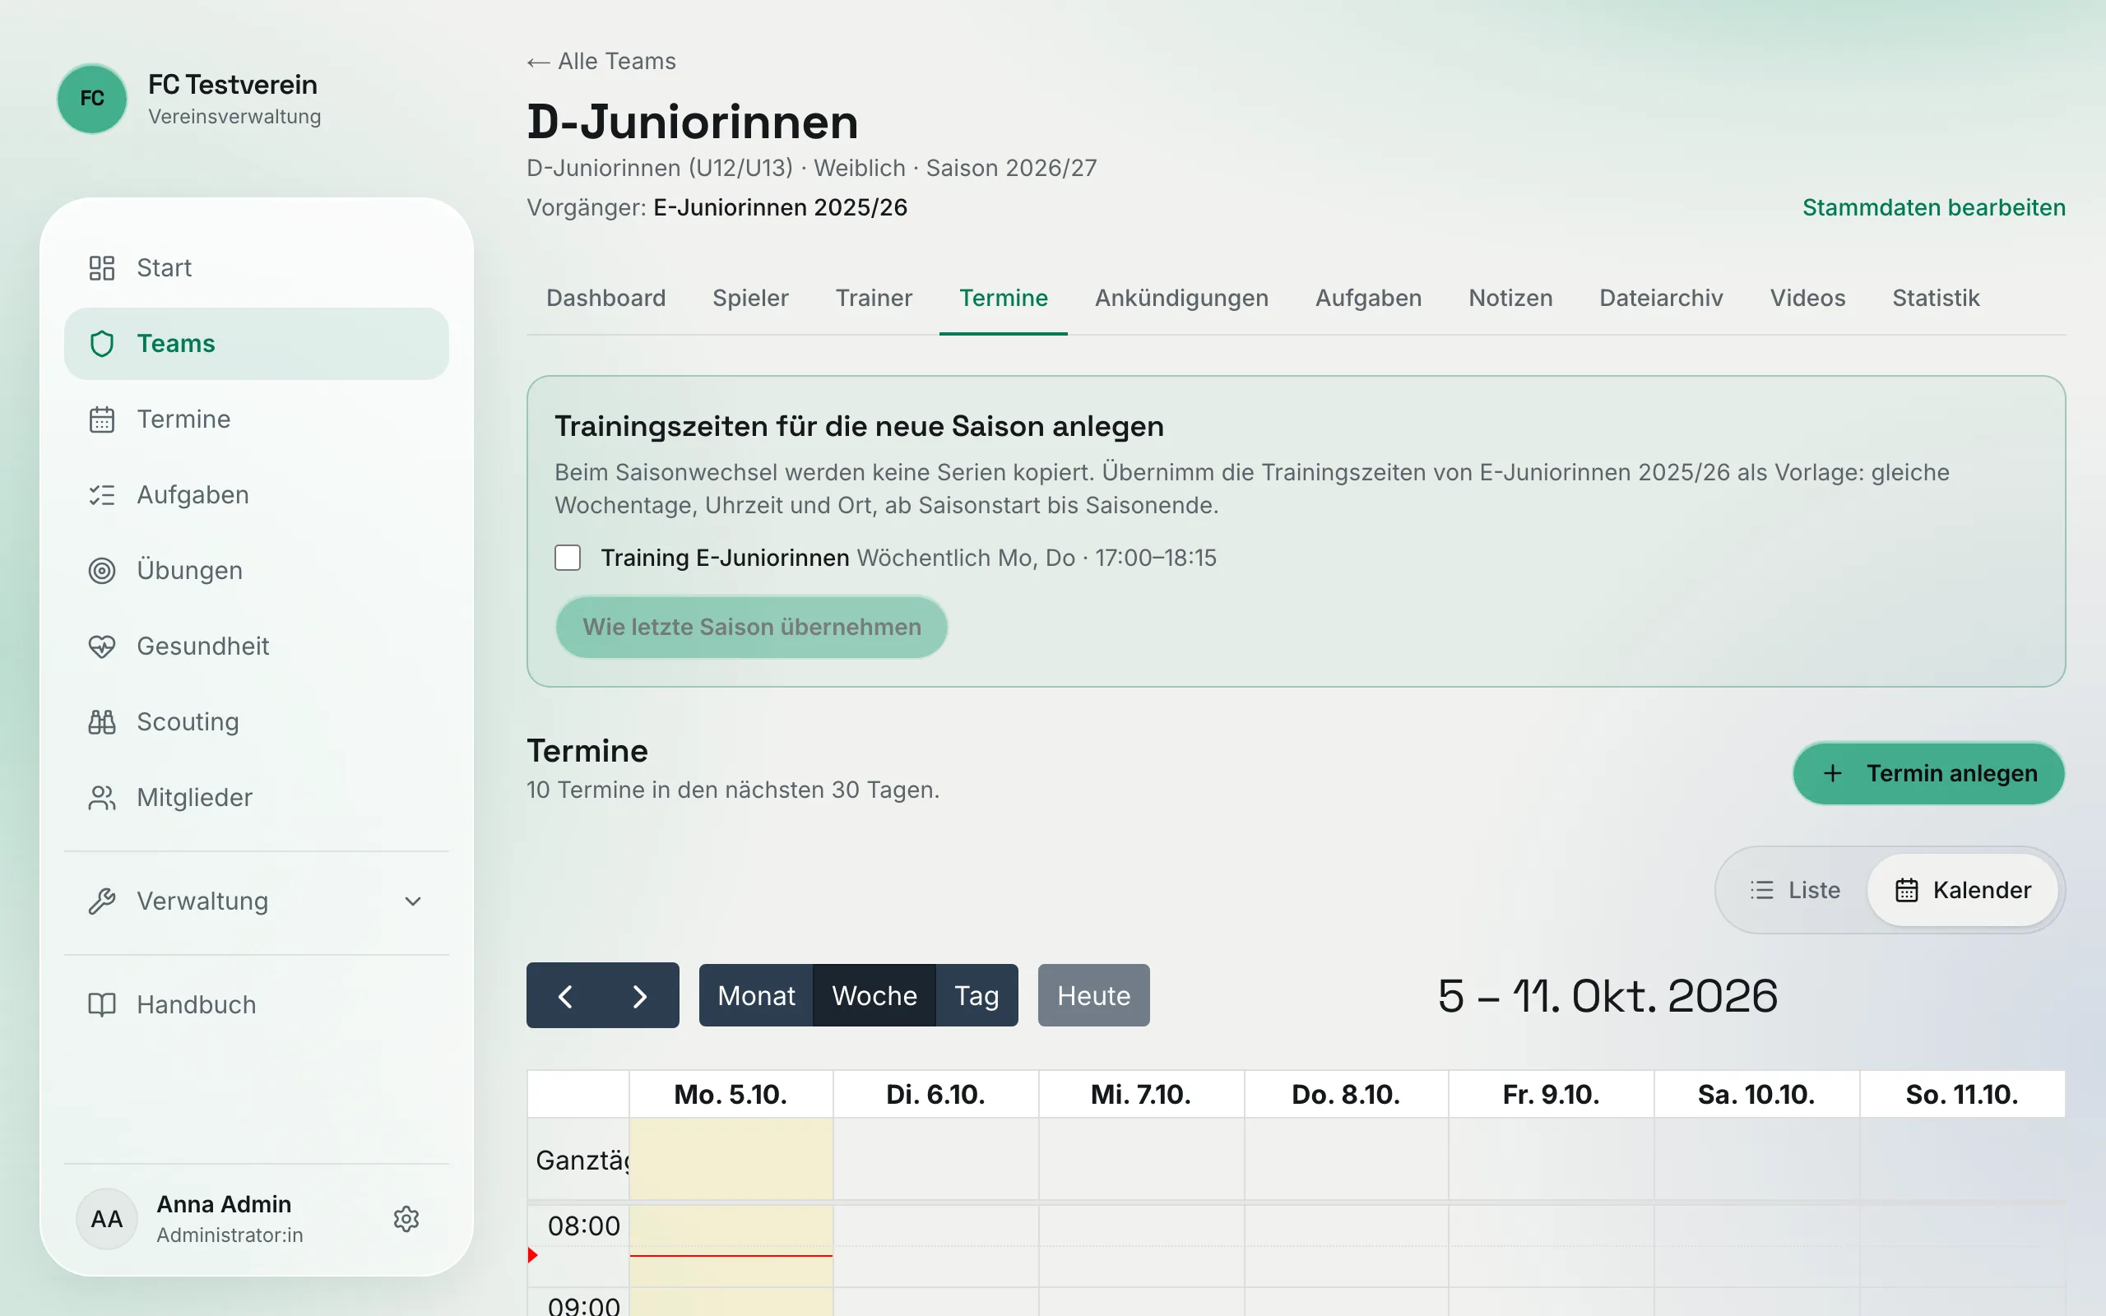Go to next week with right arrow

(x=640, y=996)
